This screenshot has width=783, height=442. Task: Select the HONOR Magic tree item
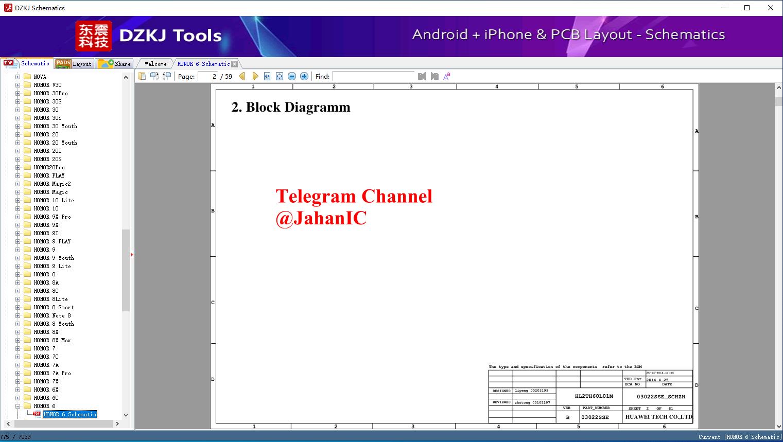tap(50, 192)
